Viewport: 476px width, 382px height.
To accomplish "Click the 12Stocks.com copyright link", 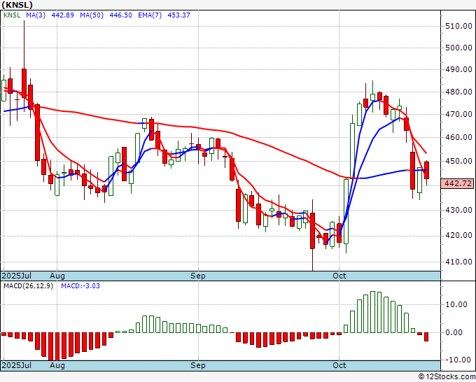I will click(447, 377).
